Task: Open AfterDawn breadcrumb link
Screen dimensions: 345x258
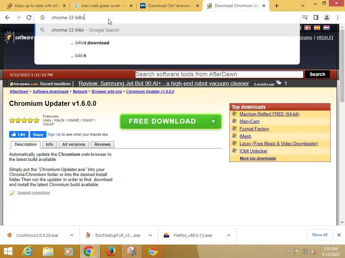Action: [19, 91]
